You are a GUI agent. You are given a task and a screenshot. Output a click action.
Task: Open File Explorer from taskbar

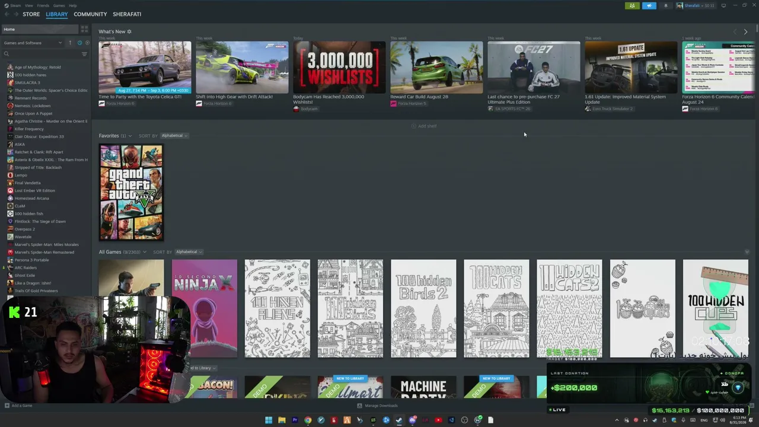[282, 420]
